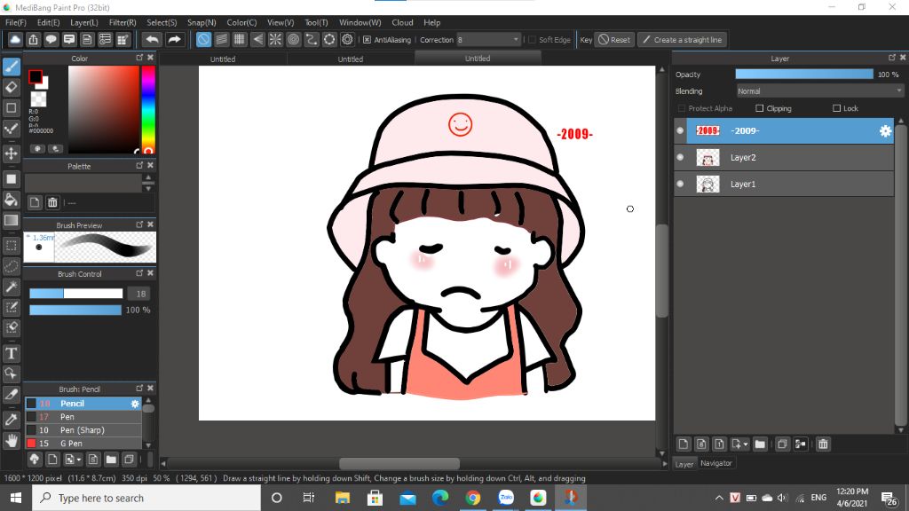Click Create a straight line button
Screen dimensions: 909x511
point(683,39)
